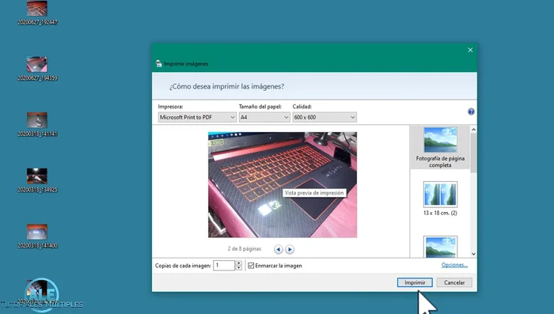The image size is (554, 314).
Task: Select desktop image 20200318_134925
Action: (37, 180)
